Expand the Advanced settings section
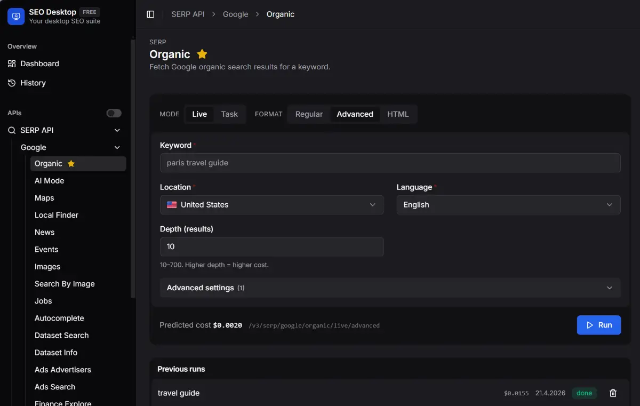This screenshot has width=640, height=406. coord(390,288)
